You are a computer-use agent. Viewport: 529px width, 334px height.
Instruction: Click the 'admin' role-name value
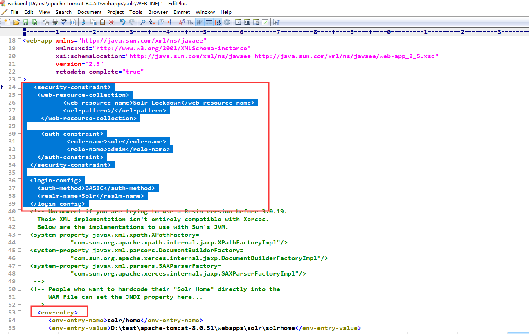click(x=117, y=149)
